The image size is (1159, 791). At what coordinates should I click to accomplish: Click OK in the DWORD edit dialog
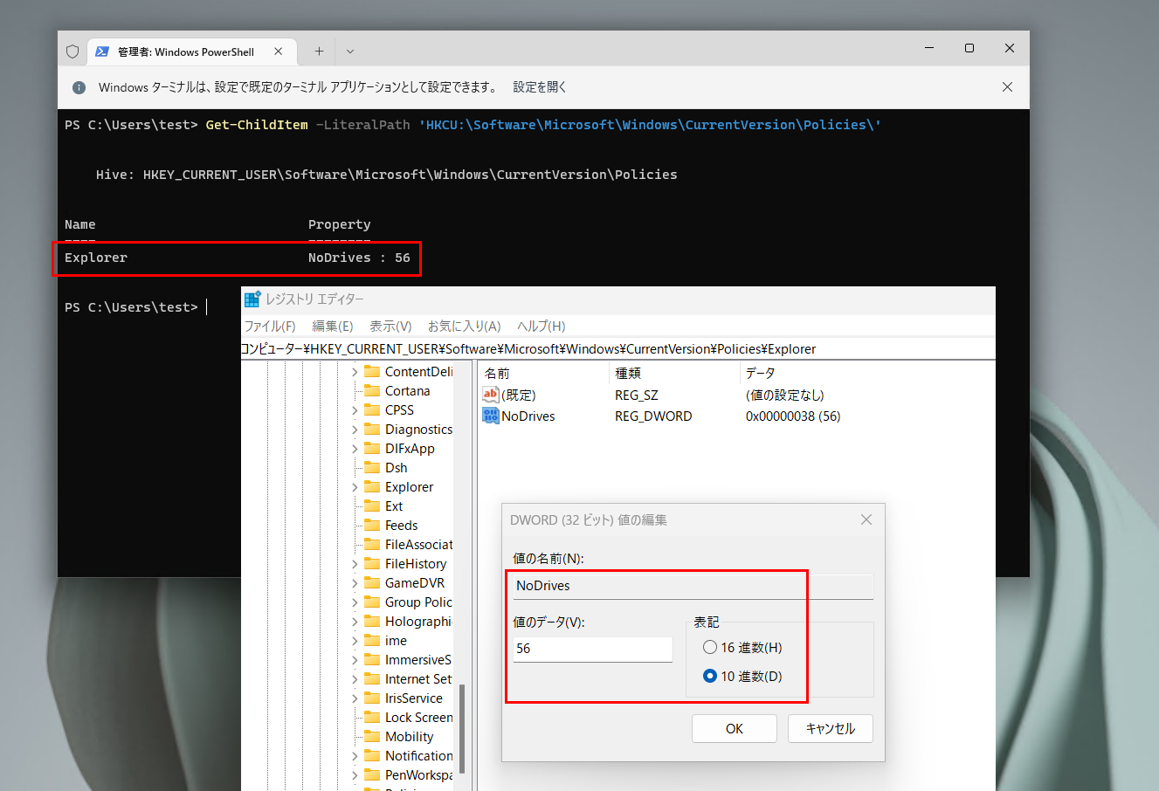pyautogui.click(x=735, y=728)
